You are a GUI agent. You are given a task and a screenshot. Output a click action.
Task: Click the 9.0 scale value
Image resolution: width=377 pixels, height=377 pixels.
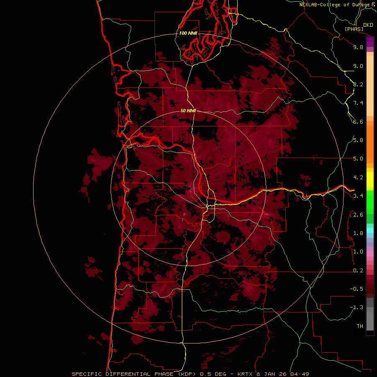click(358, 66)
